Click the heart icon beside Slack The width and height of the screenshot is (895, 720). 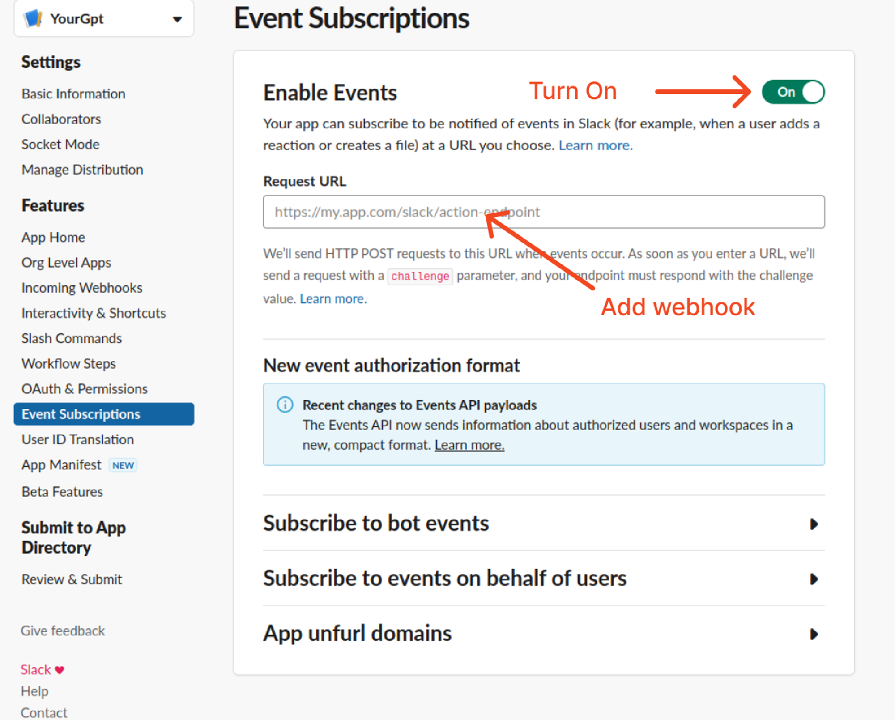(60, 670)
